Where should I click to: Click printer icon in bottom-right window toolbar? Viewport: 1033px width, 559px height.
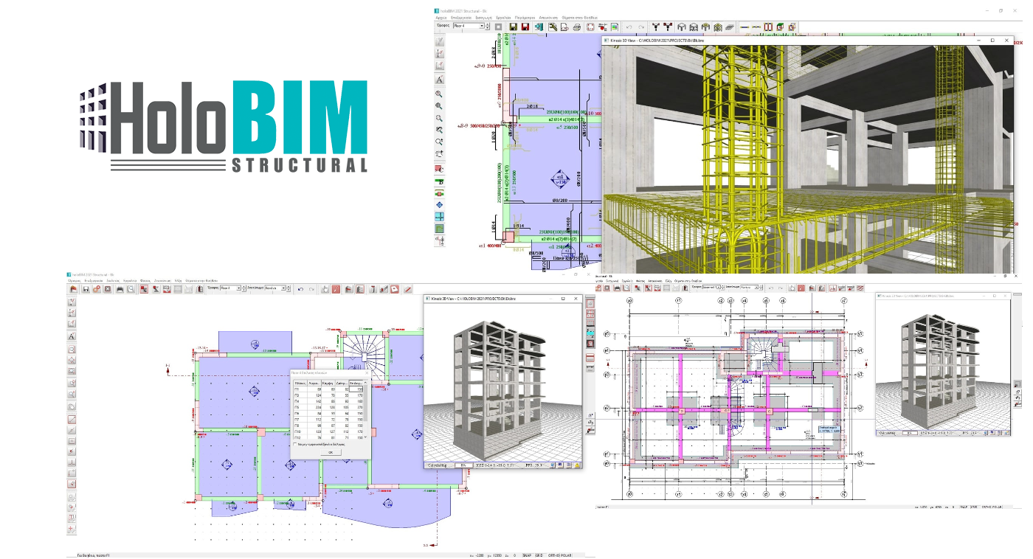(617, 288)
